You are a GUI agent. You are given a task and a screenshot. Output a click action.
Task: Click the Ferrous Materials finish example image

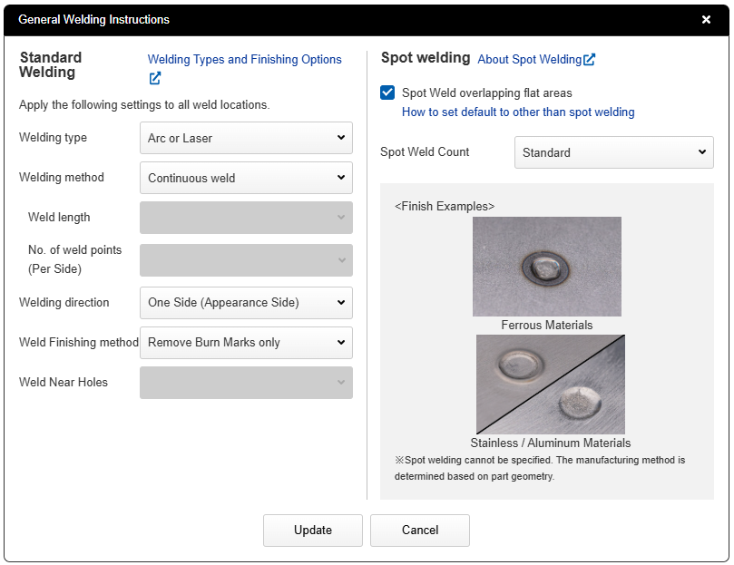pos(547,267)
